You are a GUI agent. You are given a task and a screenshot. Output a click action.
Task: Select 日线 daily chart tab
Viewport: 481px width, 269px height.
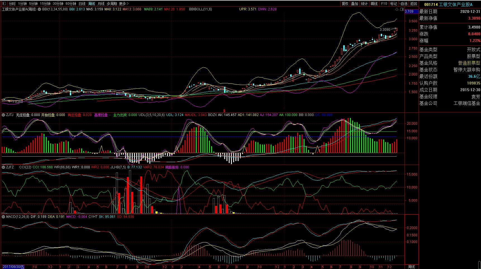(82, 4)
